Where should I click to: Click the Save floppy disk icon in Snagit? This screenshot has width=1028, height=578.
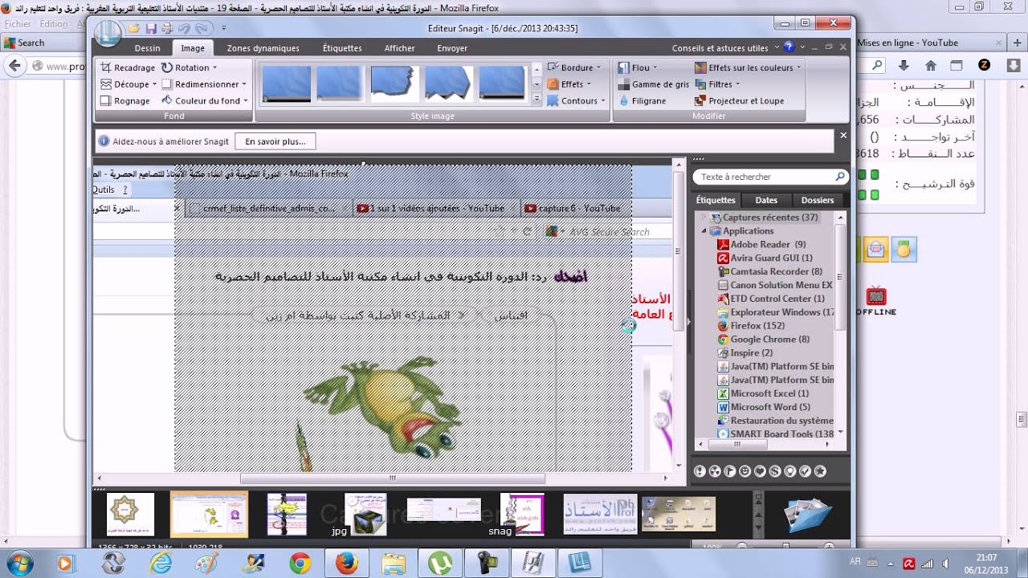pyautogui.click(x=150, y=28)
